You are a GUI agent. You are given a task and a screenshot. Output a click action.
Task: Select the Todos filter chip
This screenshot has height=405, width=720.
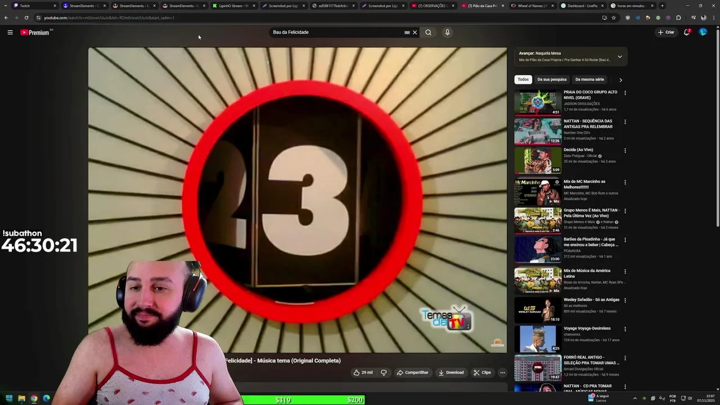point(523,79)
